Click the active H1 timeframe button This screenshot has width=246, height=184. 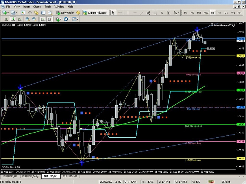tap(213, 13)
